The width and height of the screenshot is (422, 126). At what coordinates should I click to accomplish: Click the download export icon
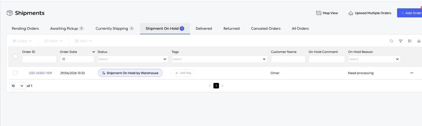pyautogui.click(x=419, y=41)
